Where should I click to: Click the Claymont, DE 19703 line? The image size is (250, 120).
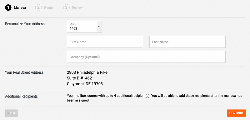pyautogui.click(x=85, y=84)
